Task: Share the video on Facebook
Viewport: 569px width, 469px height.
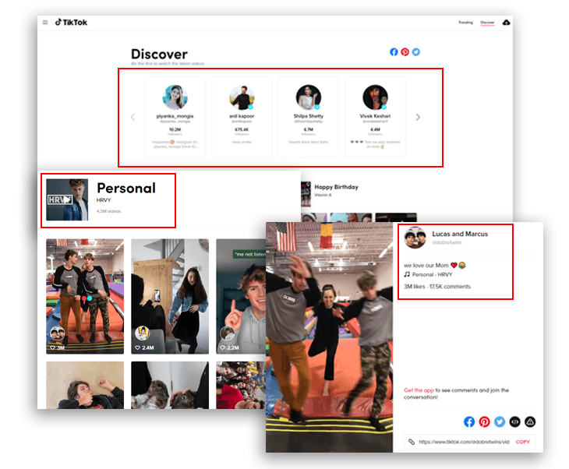Action: click(469, 421)
